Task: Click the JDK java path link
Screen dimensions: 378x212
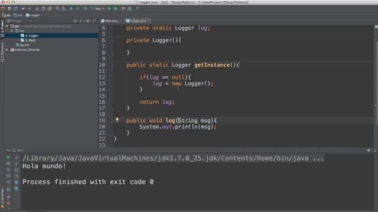Action: pos(173,158)
